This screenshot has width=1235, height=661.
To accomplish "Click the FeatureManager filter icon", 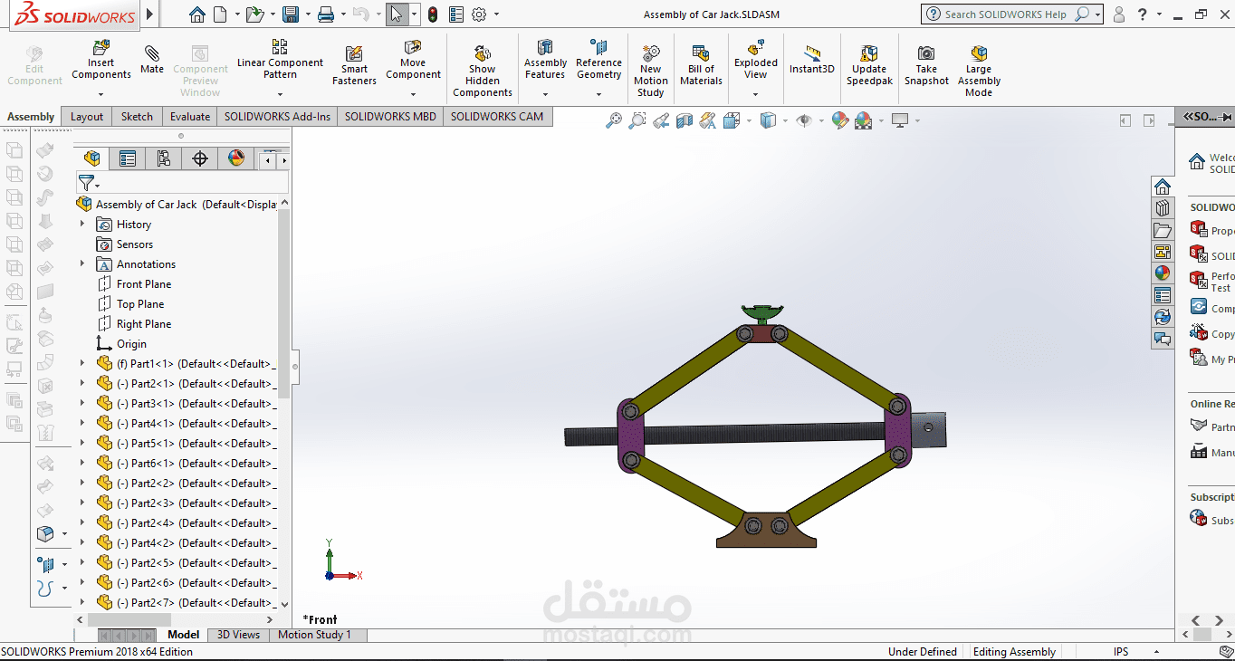I will 85,183.
